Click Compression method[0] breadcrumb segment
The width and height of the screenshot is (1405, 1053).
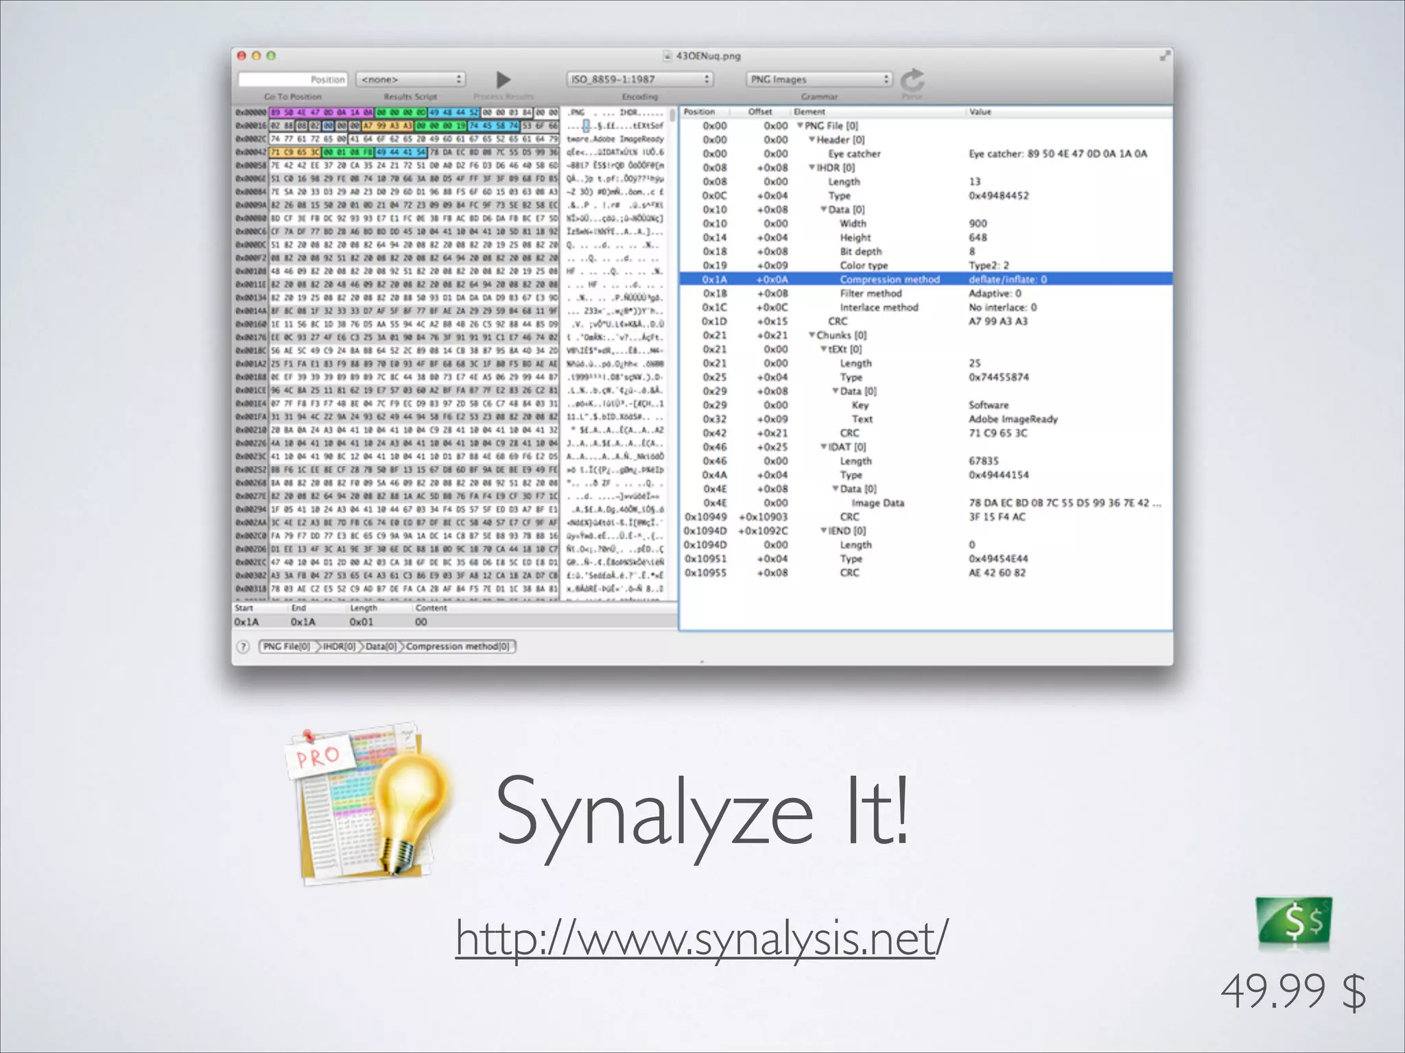pyautogui.click(x=458, y=646)
